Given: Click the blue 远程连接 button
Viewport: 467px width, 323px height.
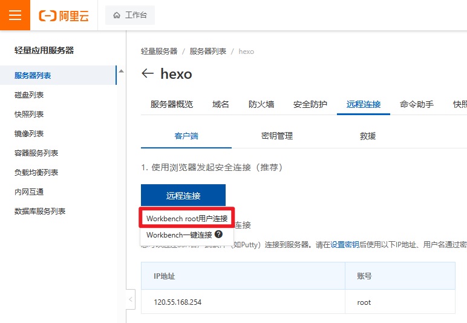Looking at the screenshot, I should coord(183,195).
